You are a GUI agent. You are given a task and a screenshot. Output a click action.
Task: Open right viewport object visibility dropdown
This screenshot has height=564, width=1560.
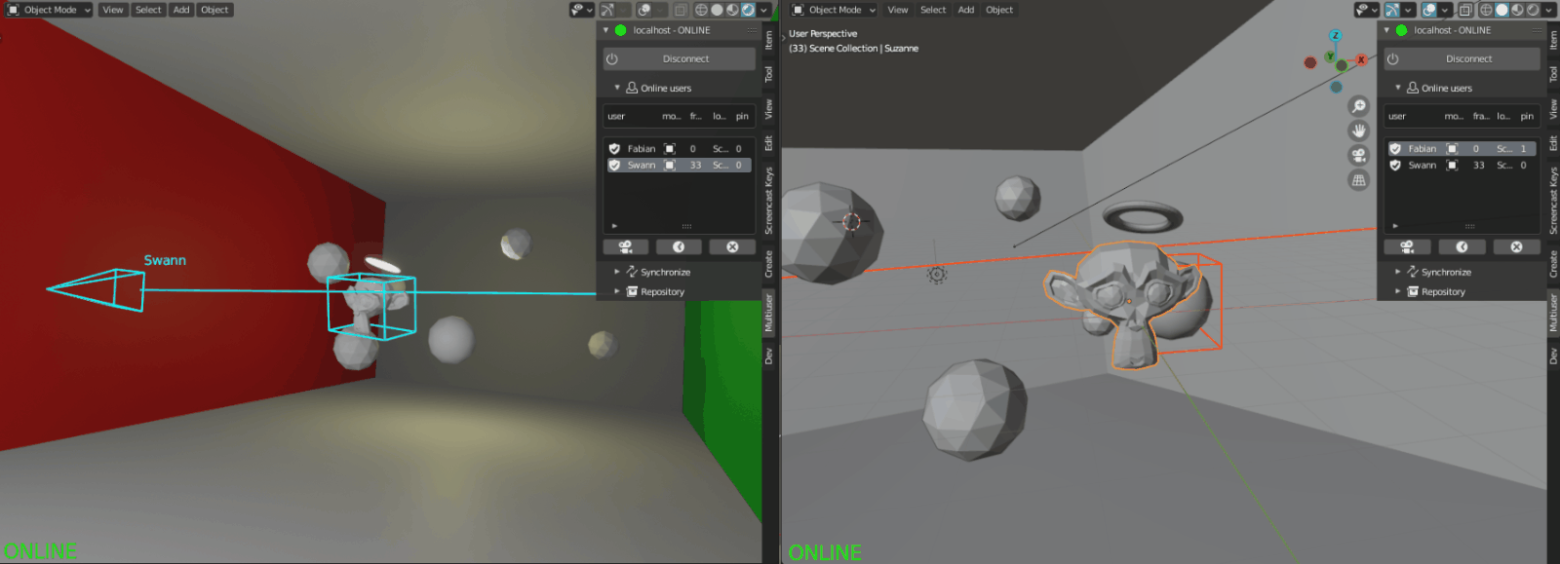click(x=1367, y=10)
